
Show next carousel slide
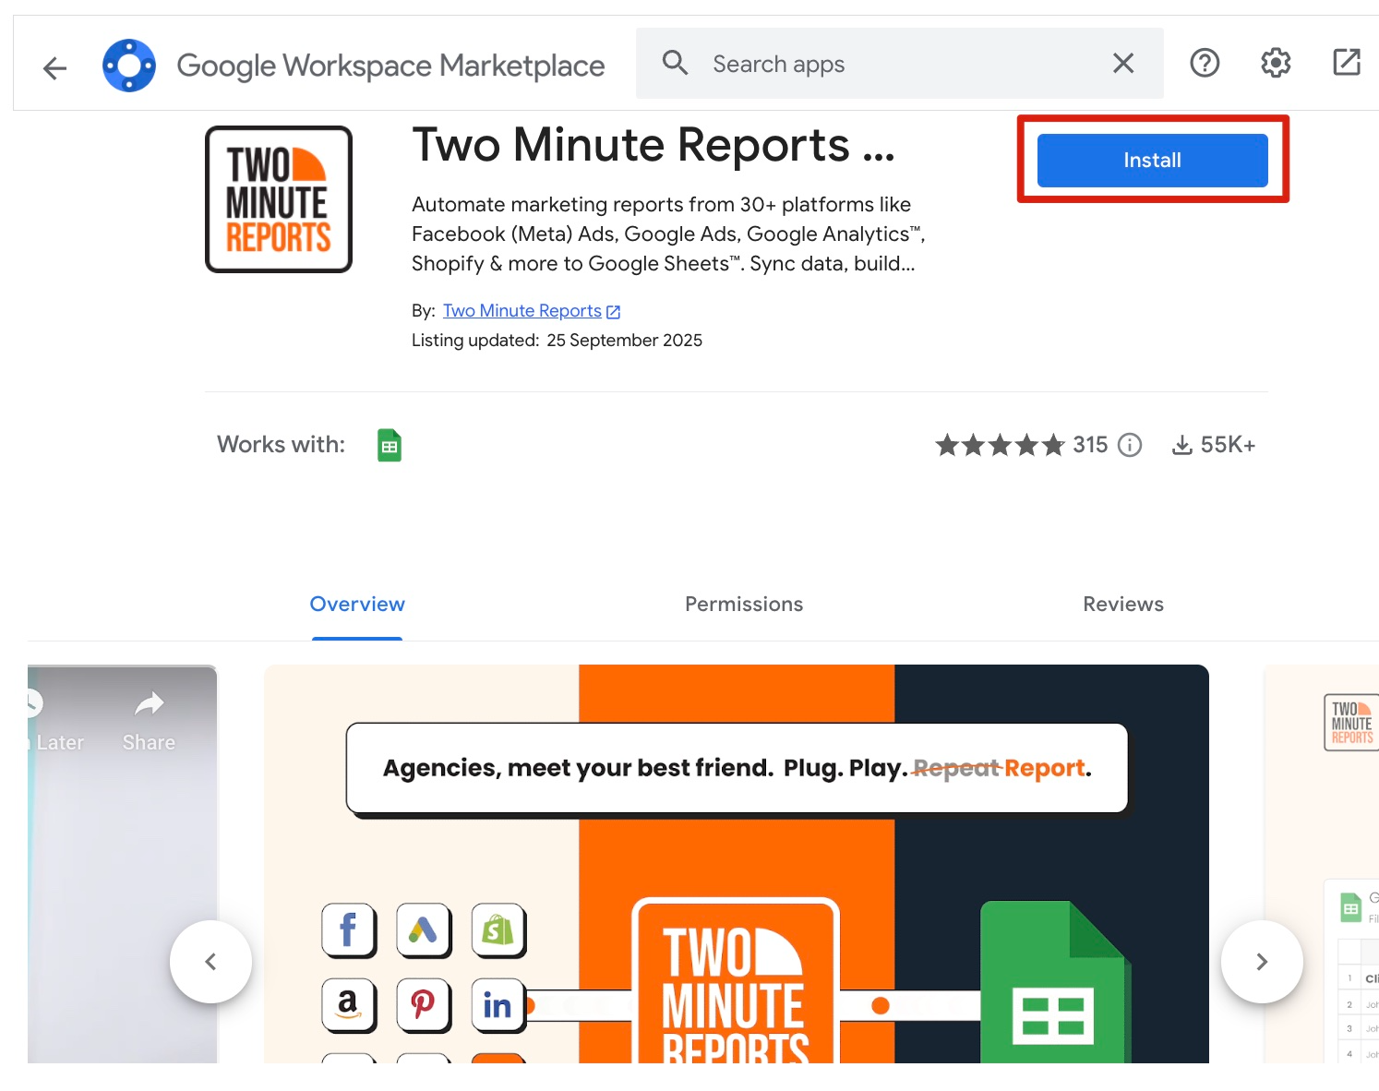click(1262, 962)
